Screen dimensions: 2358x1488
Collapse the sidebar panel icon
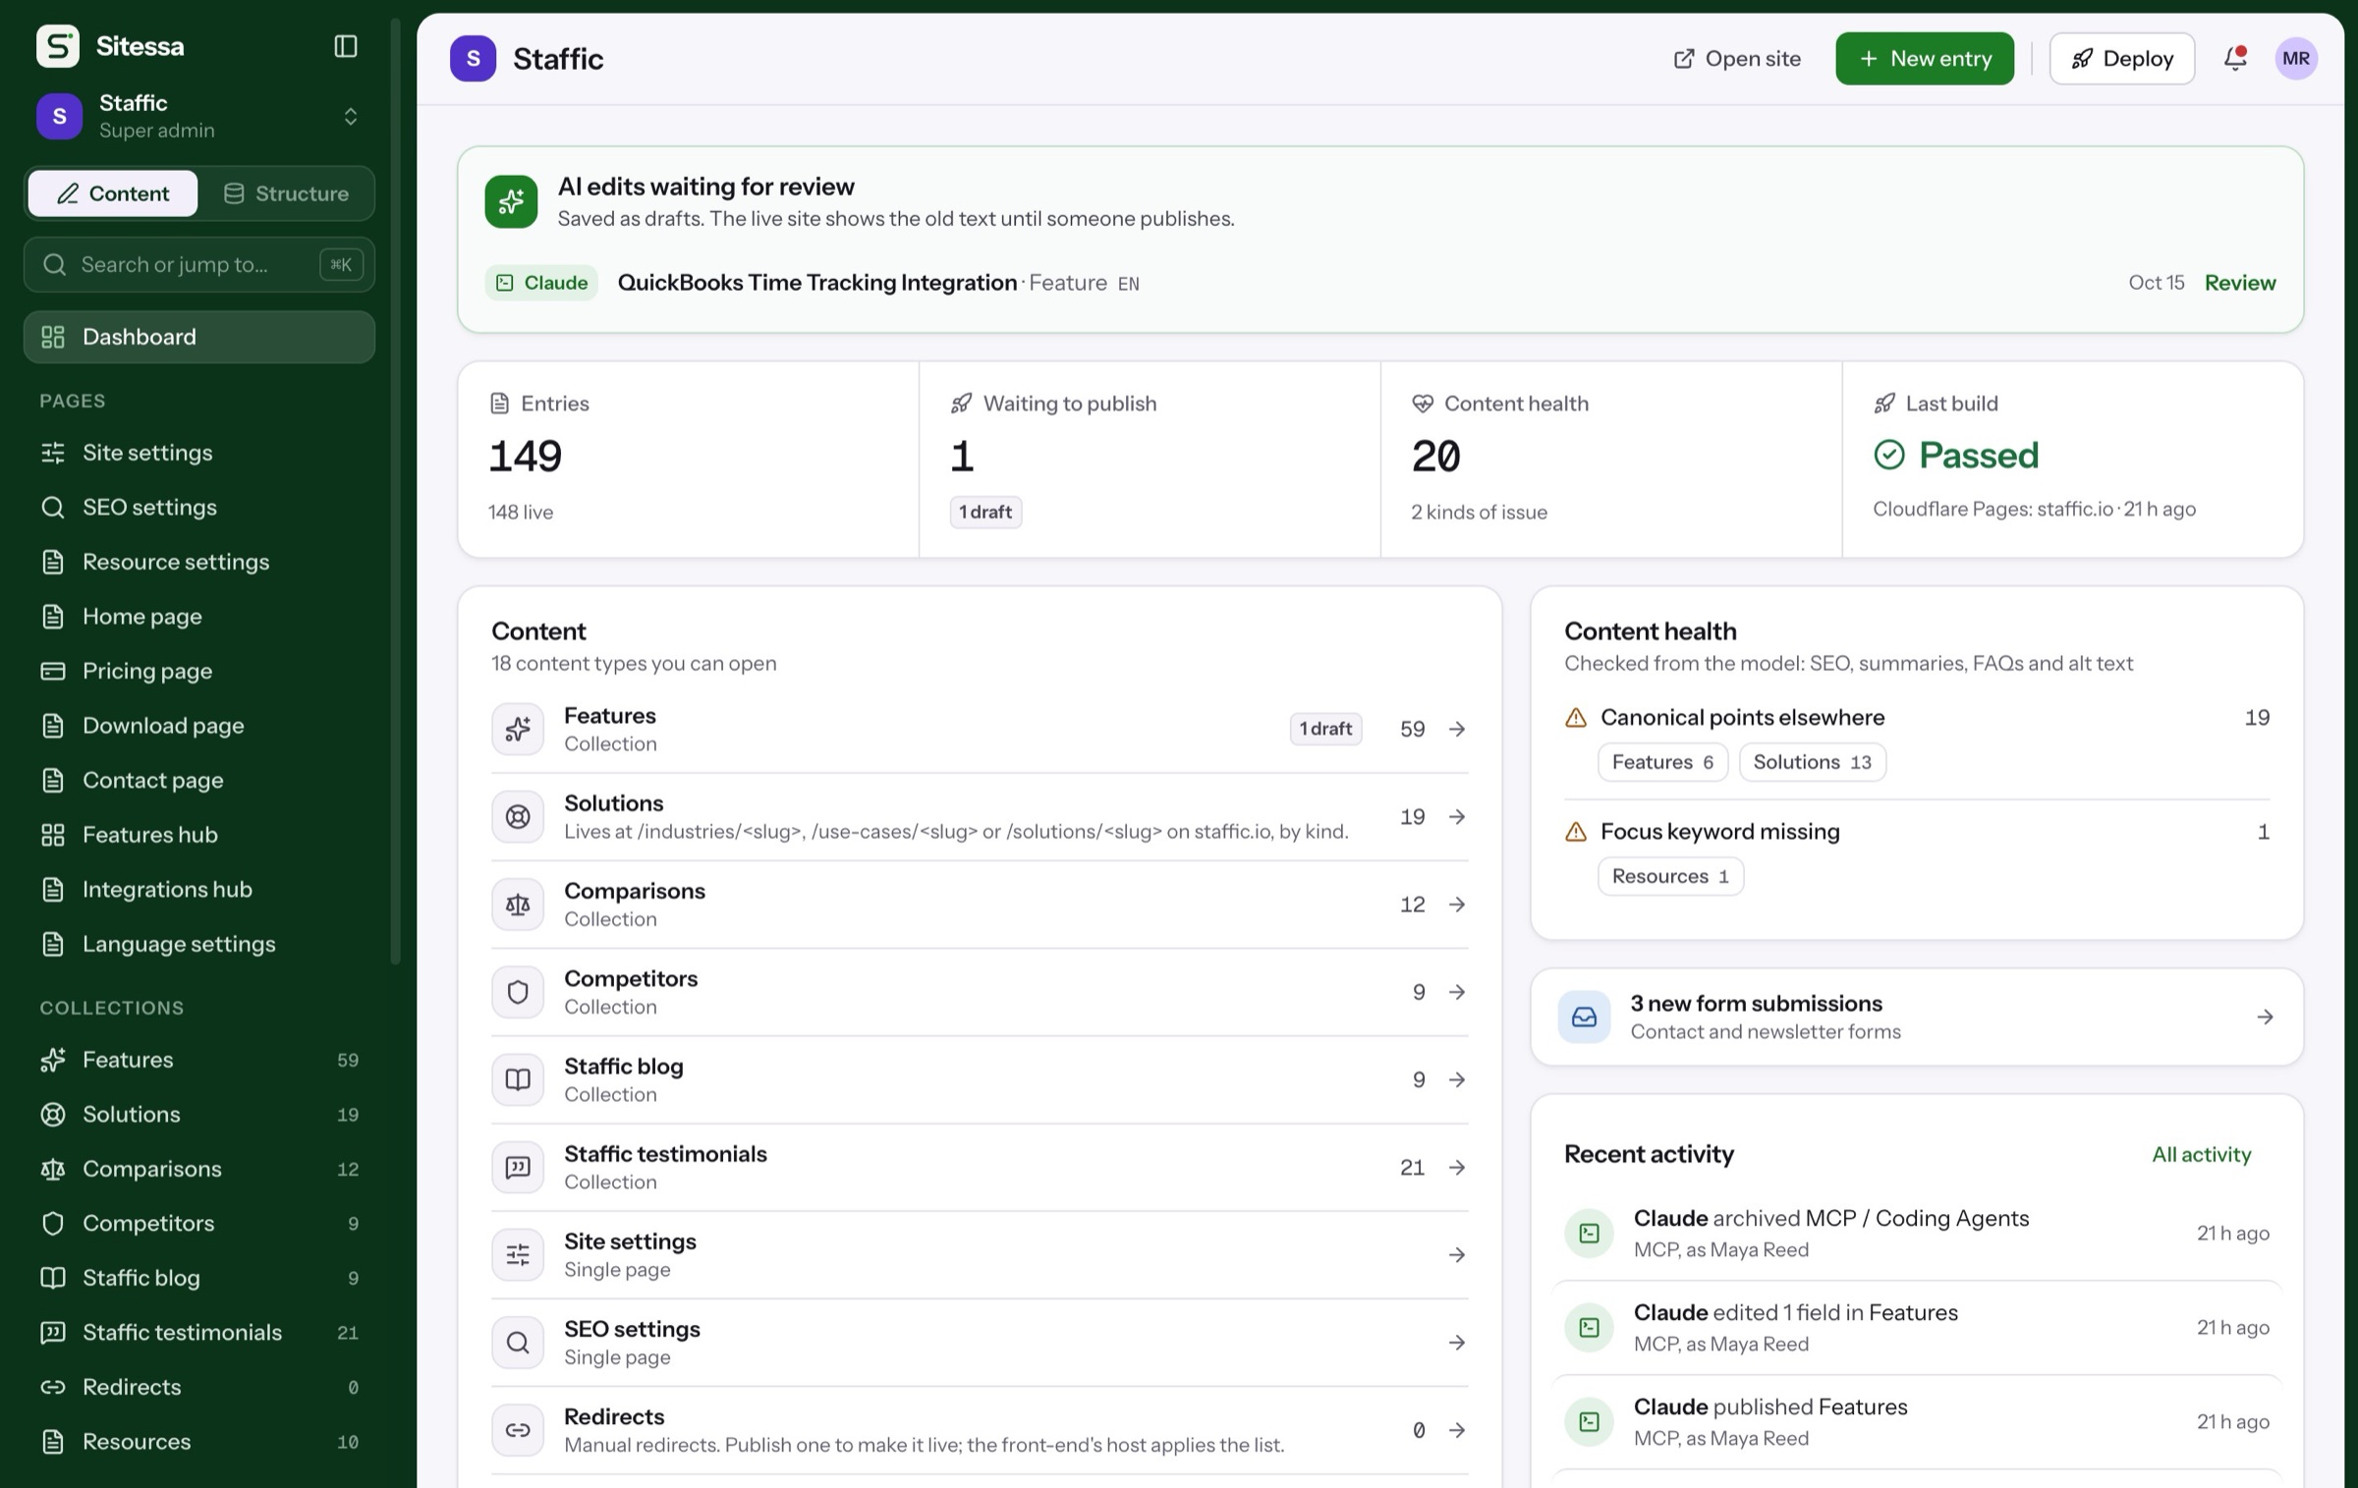click(346, 46)
